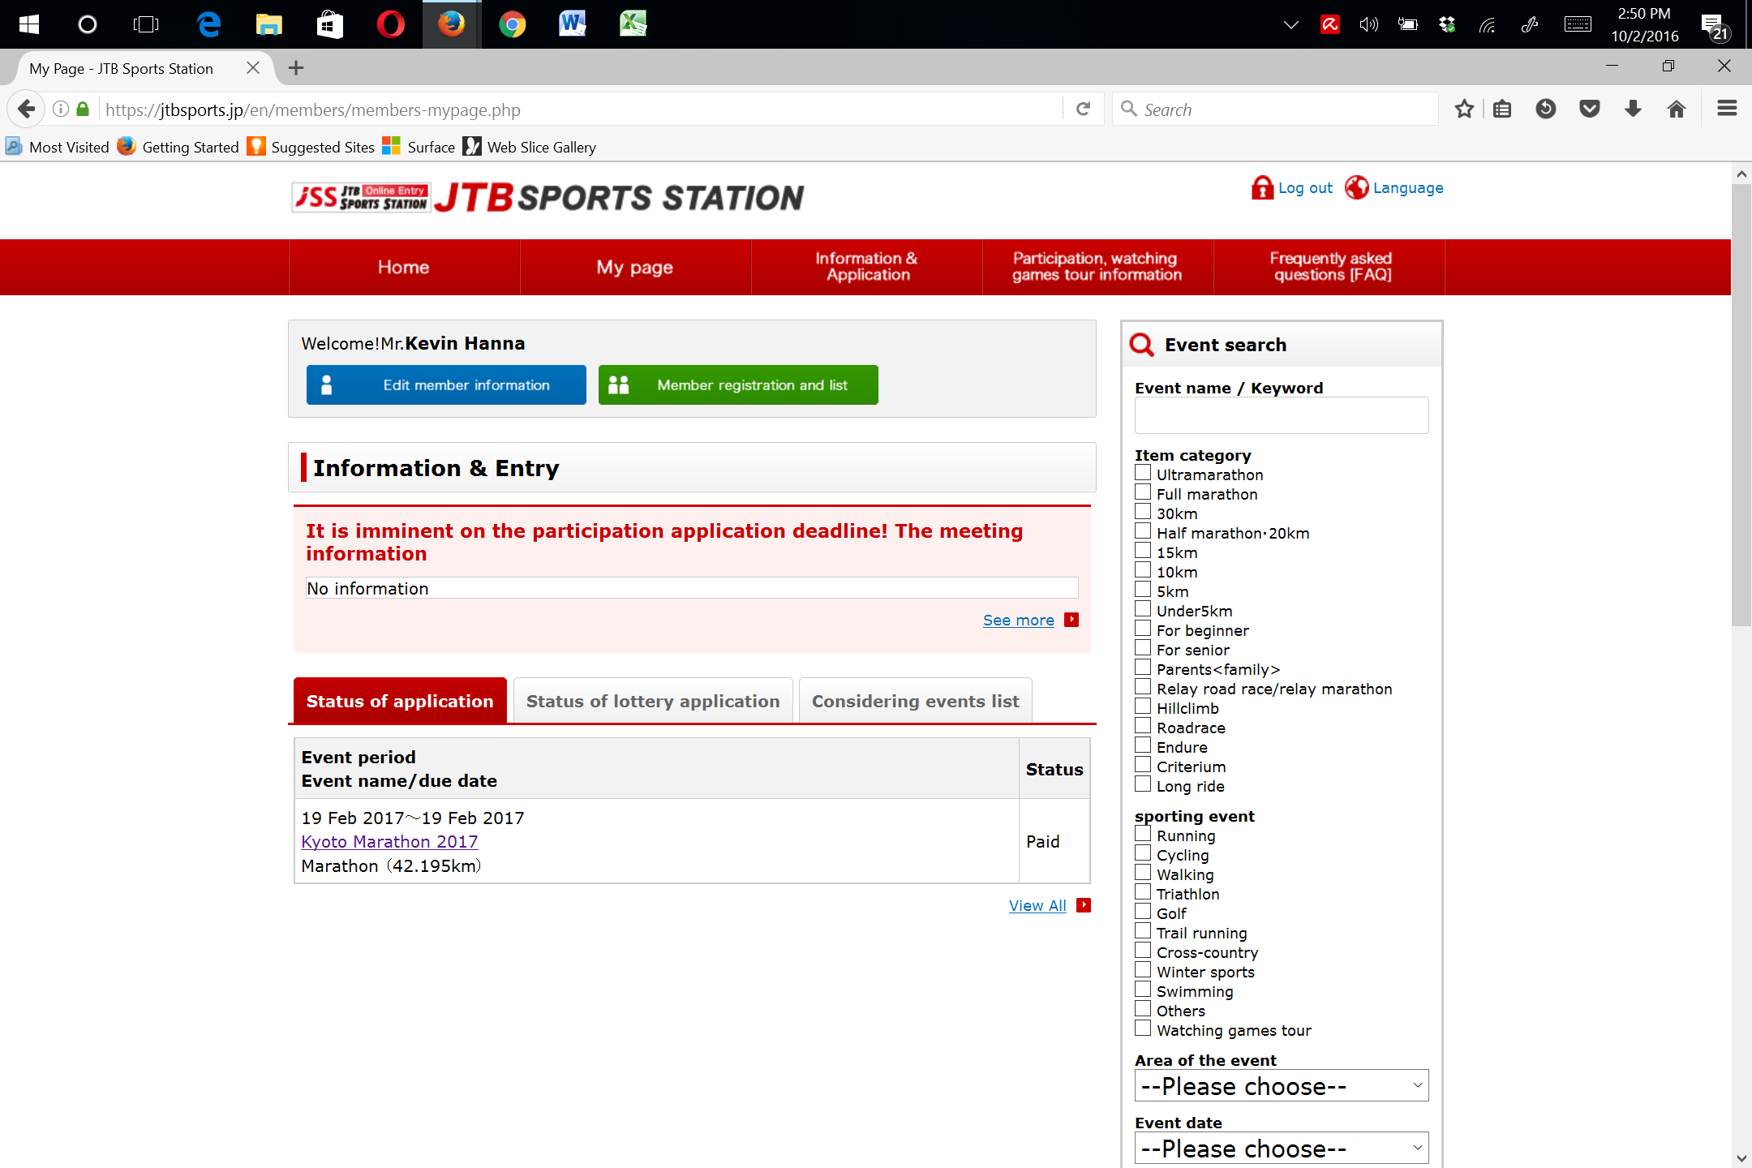This screenshot has height=1168, width=1752.
Task: Click the site information icon in address bar
Action: [61, 109]
